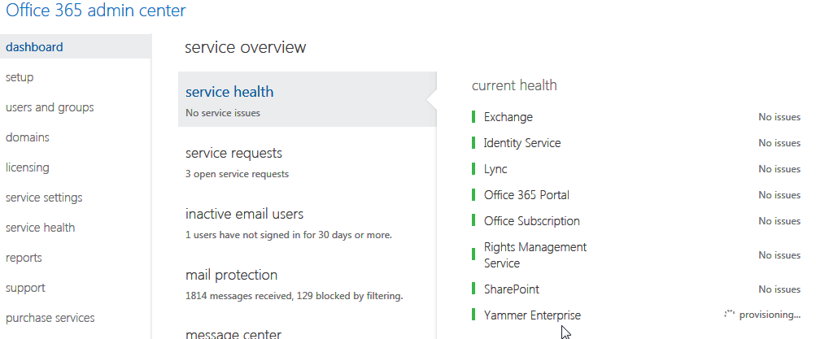
Task: Go to users and groups
Action: point(50,107)
